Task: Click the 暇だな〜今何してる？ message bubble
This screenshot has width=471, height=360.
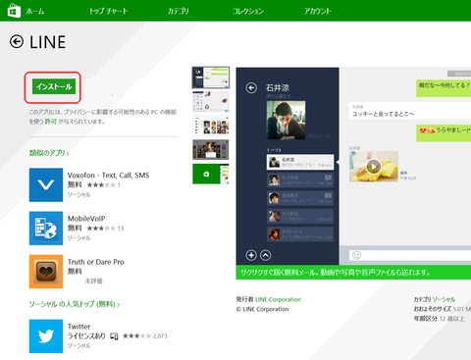Action: [x=444, y=87]
